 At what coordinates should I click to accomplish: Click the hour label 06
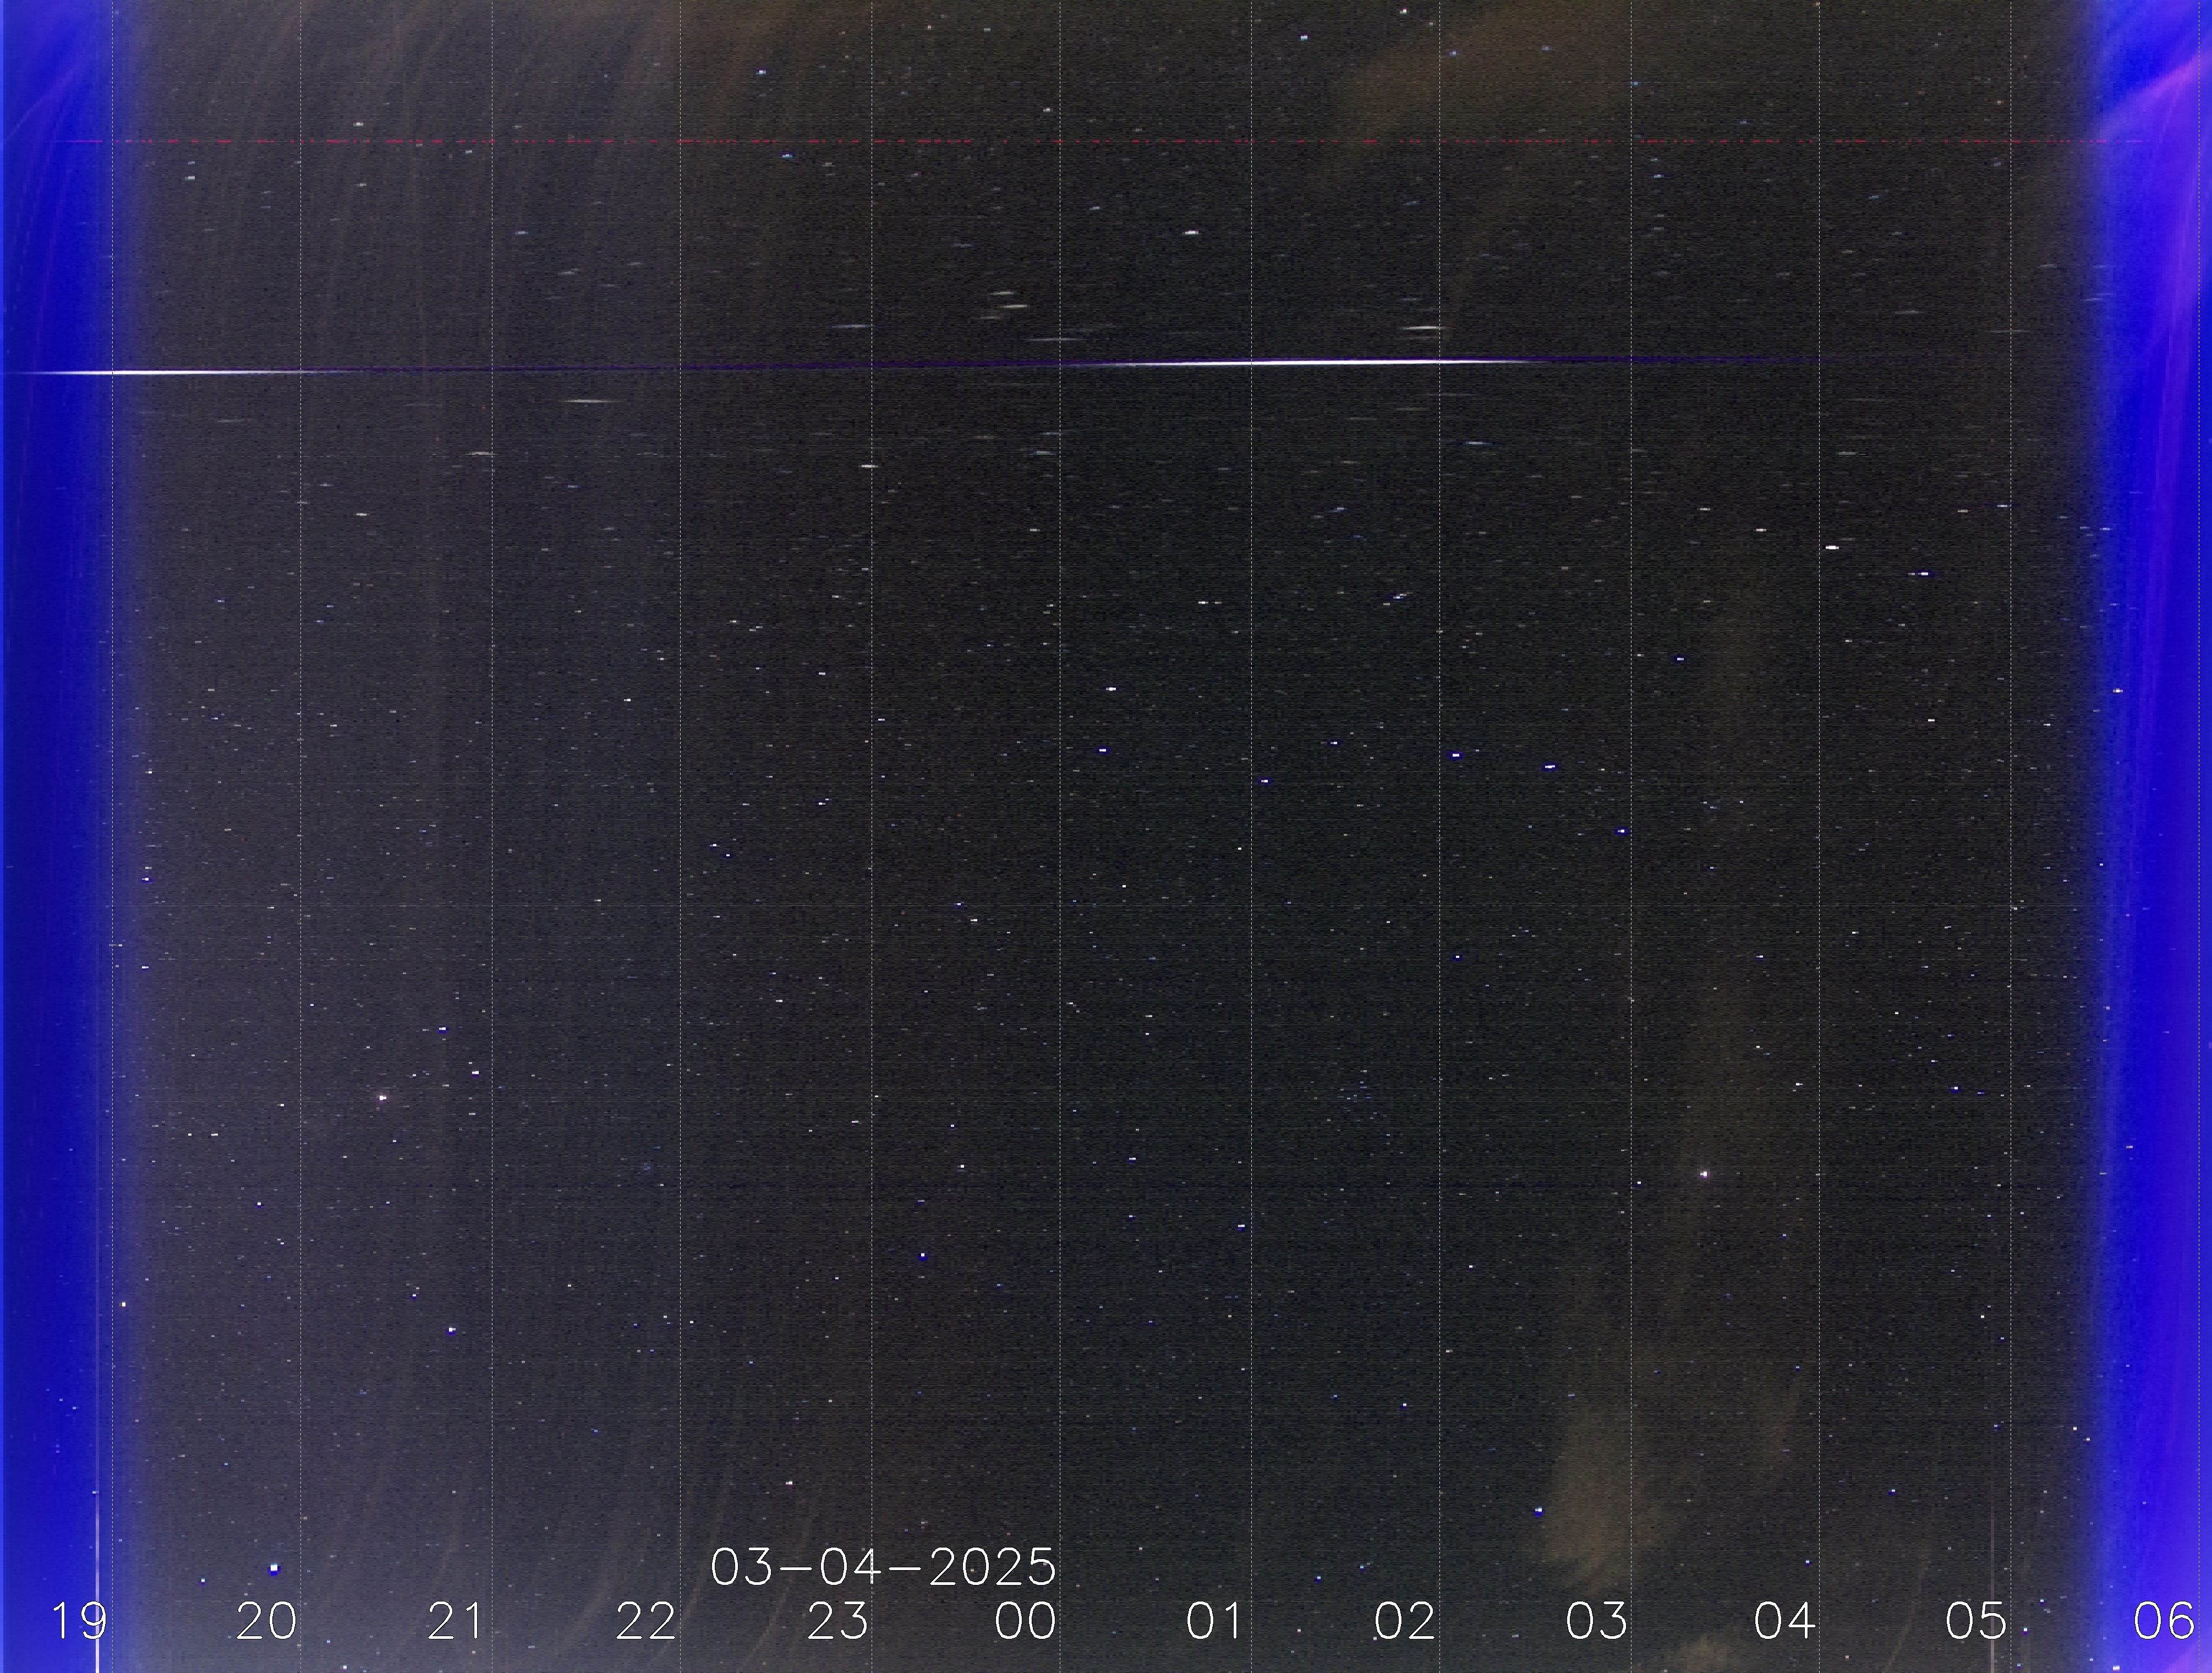(2164, 1621)
